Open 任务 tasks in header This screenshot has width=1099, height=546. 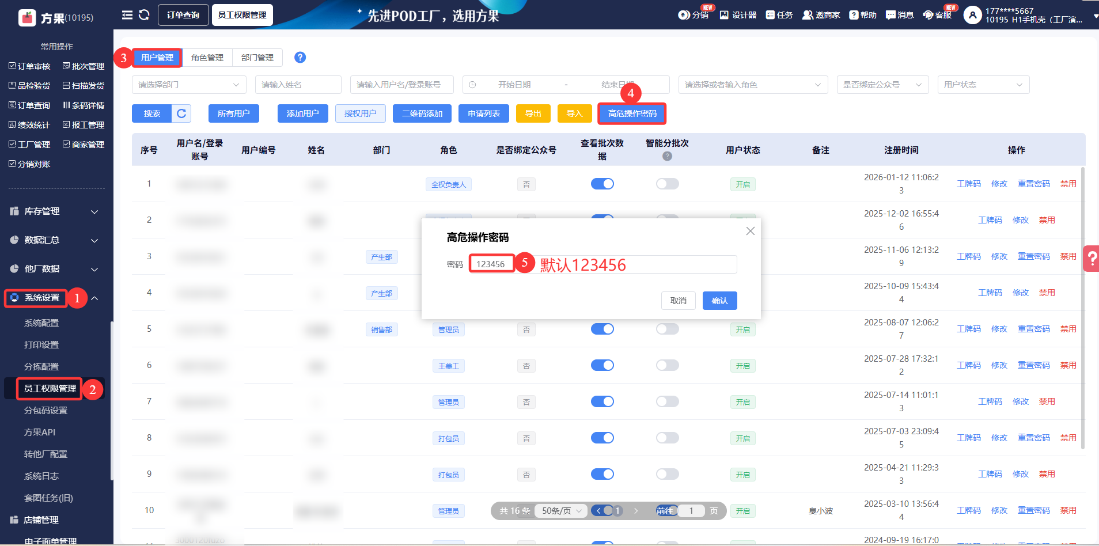click(779, 15)
